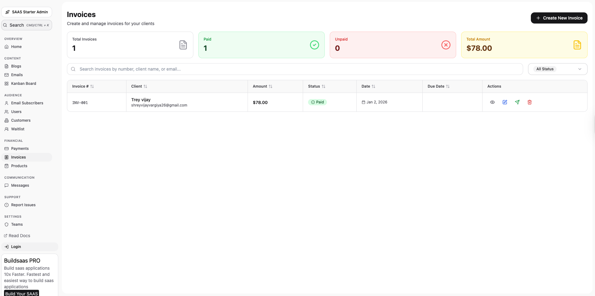The height and width of the screenshot is (296, 595).
Task: Click the plus icon on Create New Invoice
Action: pos(538,18)
